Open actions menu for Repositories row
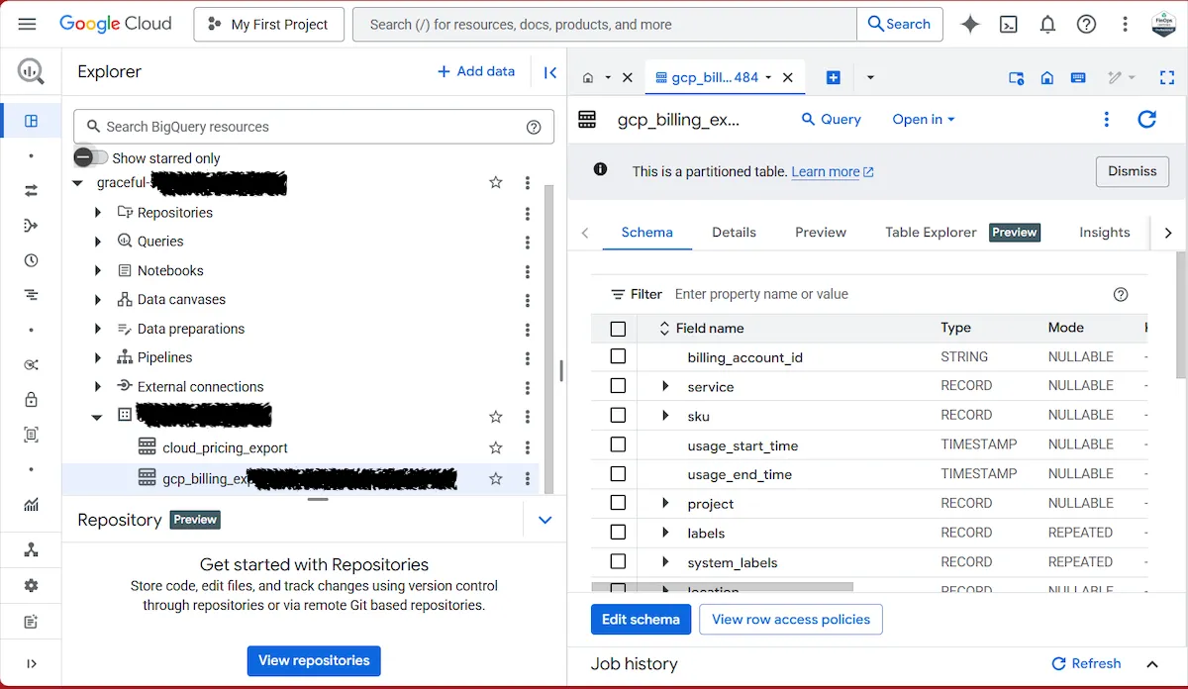The image size is (1188, 689). coord(528,212)
